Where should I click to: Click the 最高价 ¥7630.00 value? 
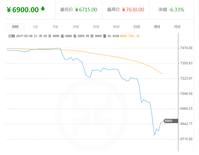click(x=133, y=10)
